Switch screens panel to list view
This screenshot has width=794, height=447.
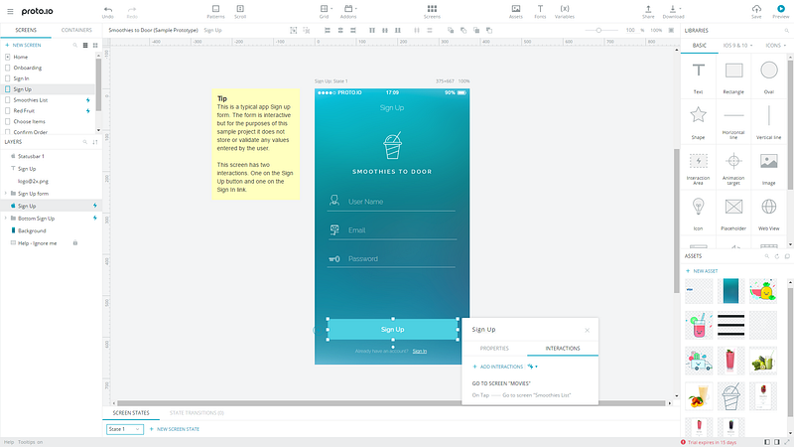[85, 45]
